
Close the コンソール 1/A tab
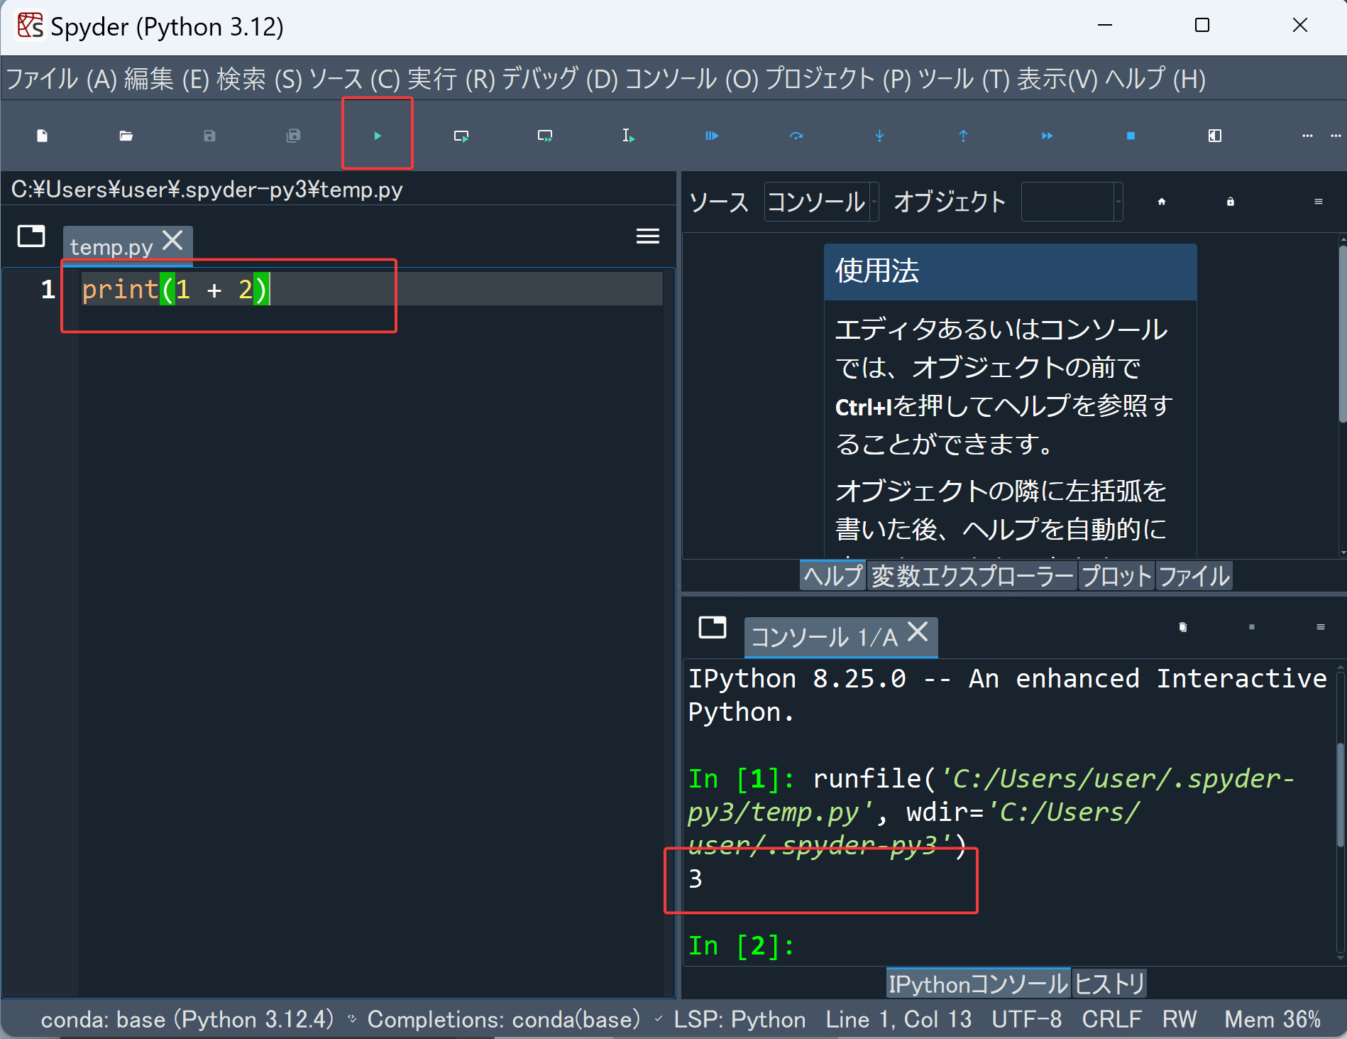tap(918, 631)
